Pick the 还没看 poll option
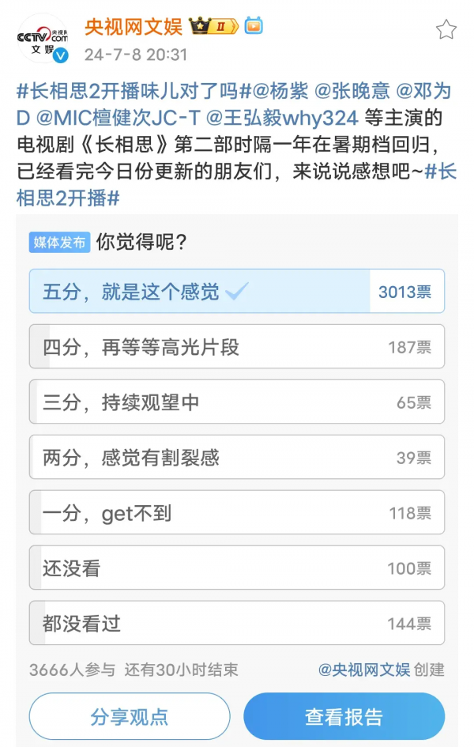The width and height of the screenshot is (474, 747). (236, 568)
